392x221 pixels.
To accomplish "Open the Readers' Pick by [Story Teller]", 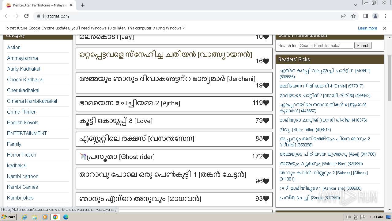I will click(x=305, y=130).
